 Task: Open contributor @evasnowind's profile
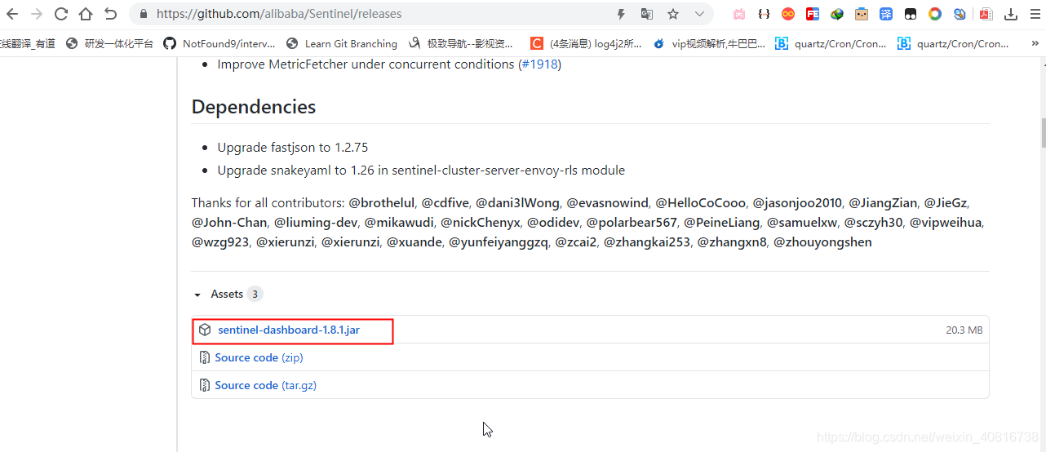[608, 202]
